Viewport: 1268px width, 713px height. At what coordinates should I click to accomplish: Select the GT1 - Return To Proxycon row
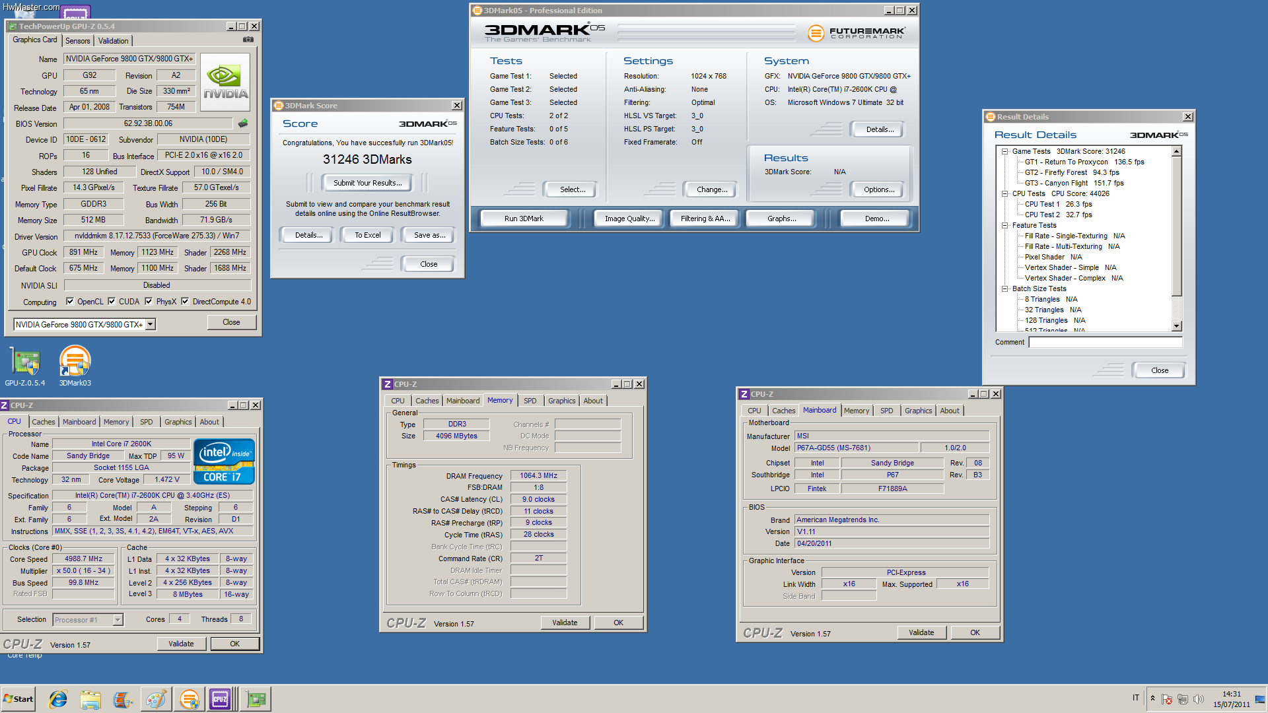[x=1084, y=162]
